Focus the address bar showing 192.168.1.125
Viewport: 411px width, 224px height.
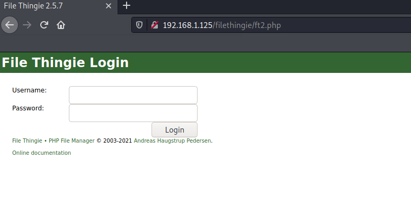click(265, 25)
